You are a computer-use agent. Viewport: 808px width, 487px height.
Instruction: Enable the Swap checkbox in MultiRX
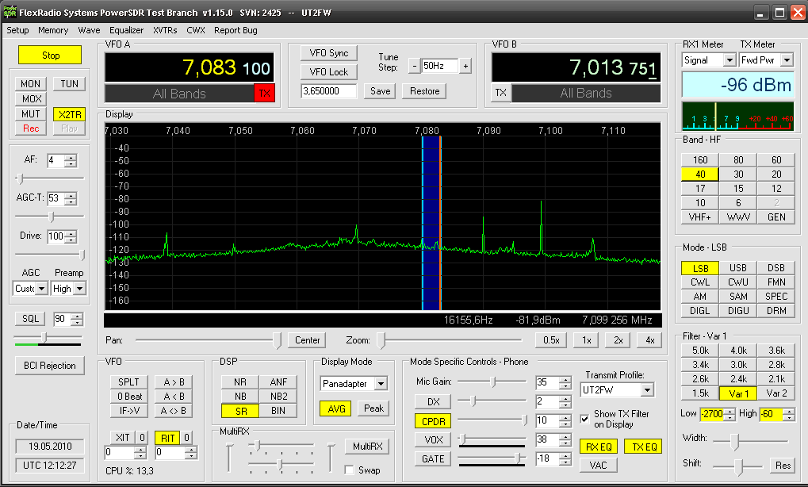click(x=350, y=470)
